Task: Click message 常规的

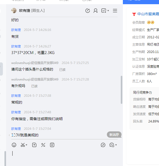Action: click(x=17, y=102)
